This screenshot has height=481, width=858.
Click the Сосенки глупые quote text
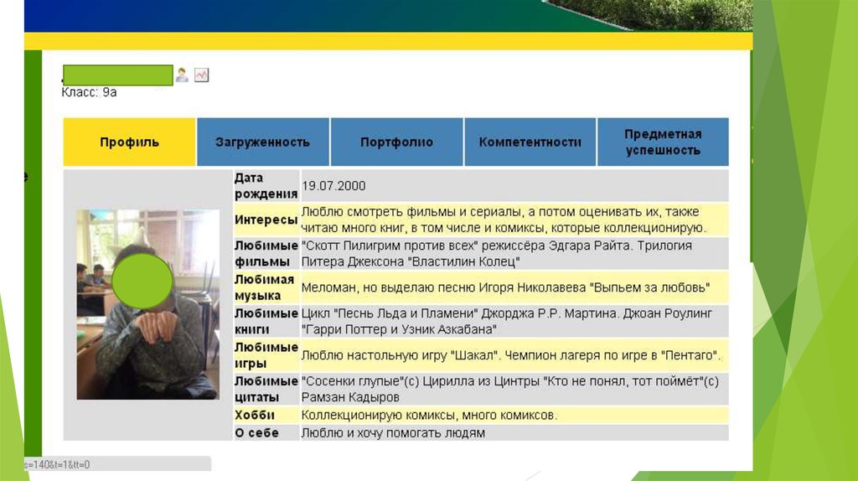509,389
